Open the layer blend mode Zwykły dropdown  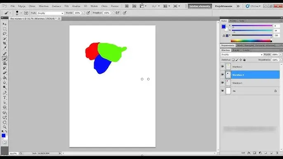pos(242,54)
